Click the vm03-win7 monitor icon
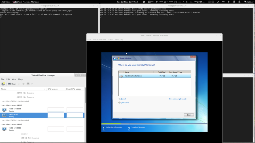Screen dimensions: 255x143 (4, 115)
